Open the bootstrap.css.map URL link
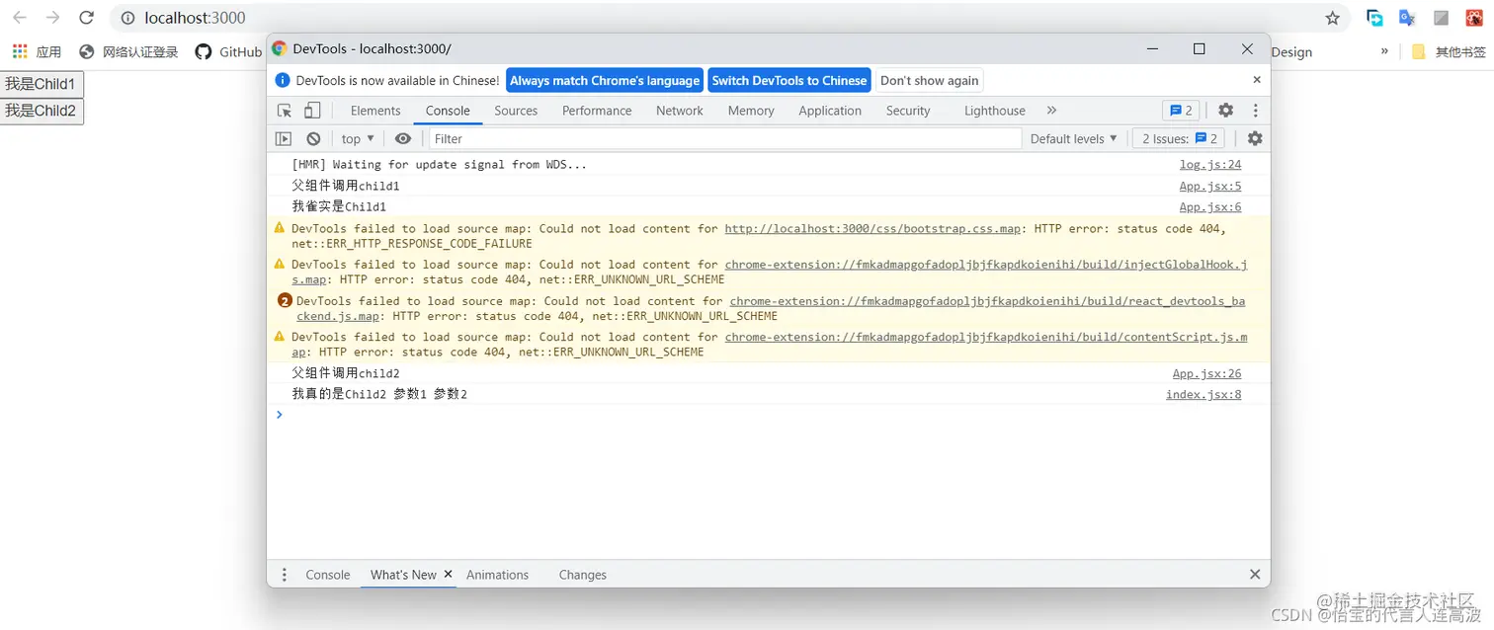 pos(872,229)
